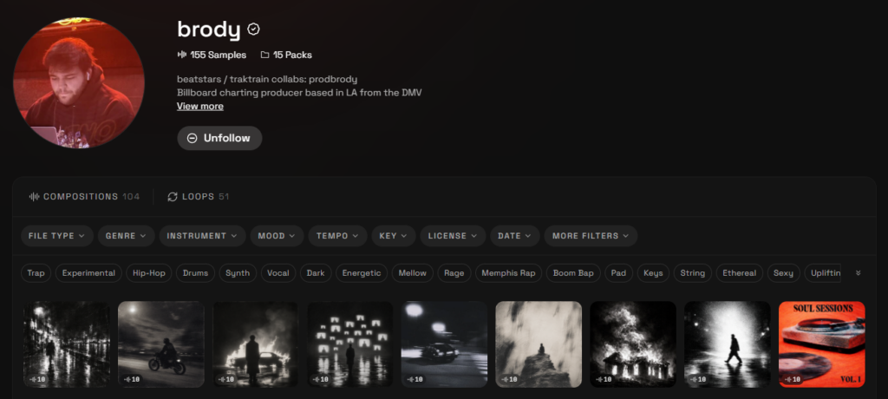Toggle the Hip-Hop tag filter
This screenshot has width=888, height=399.
tap(149, 273)
